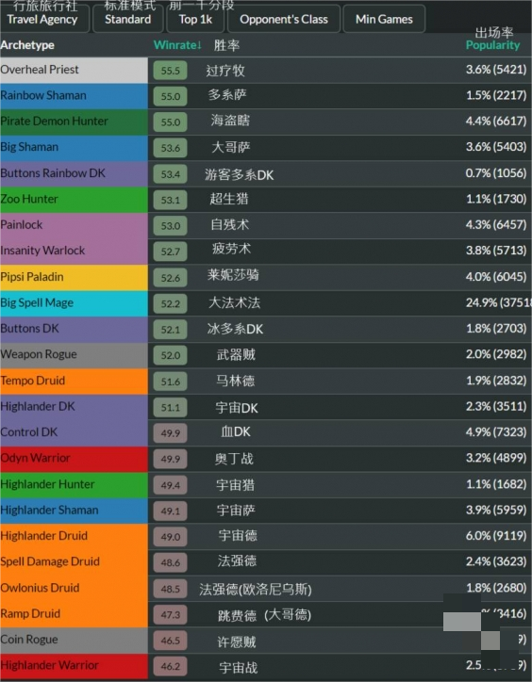Click the 53.1 winrate badge
The image size is (532, 682).
click(171, 200)
